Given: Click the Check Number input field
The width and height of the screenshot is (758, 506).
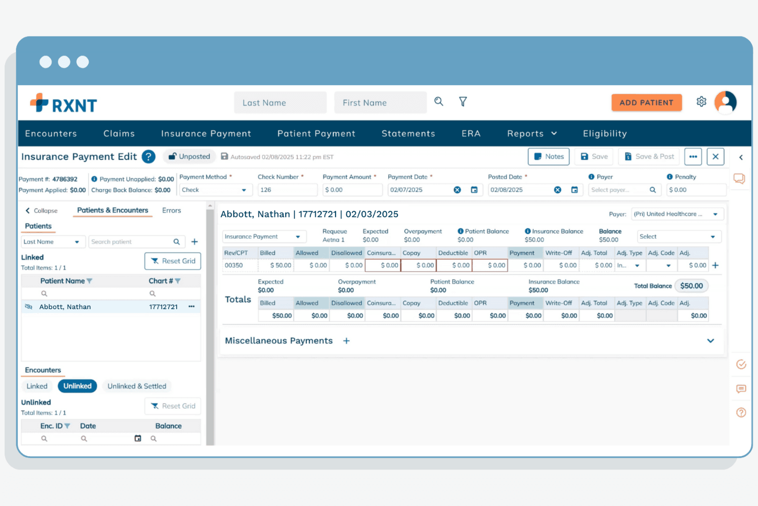Looking at the screenshot, I should coord(287,190).
